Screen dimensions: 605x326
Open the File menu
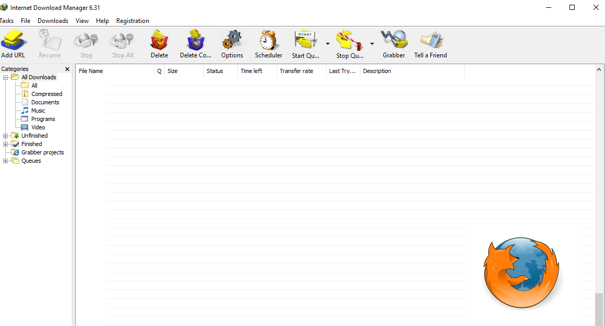26,21
